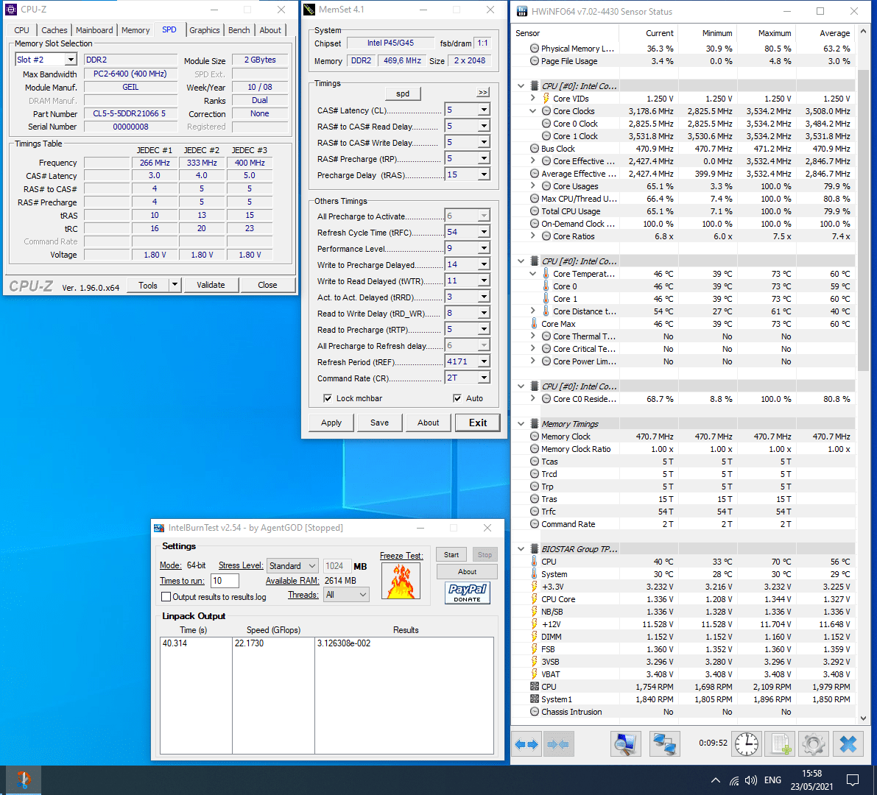Viewport: 877px width, 795px height.
Task: Open the notification center icon
Action: click(853, 780)
